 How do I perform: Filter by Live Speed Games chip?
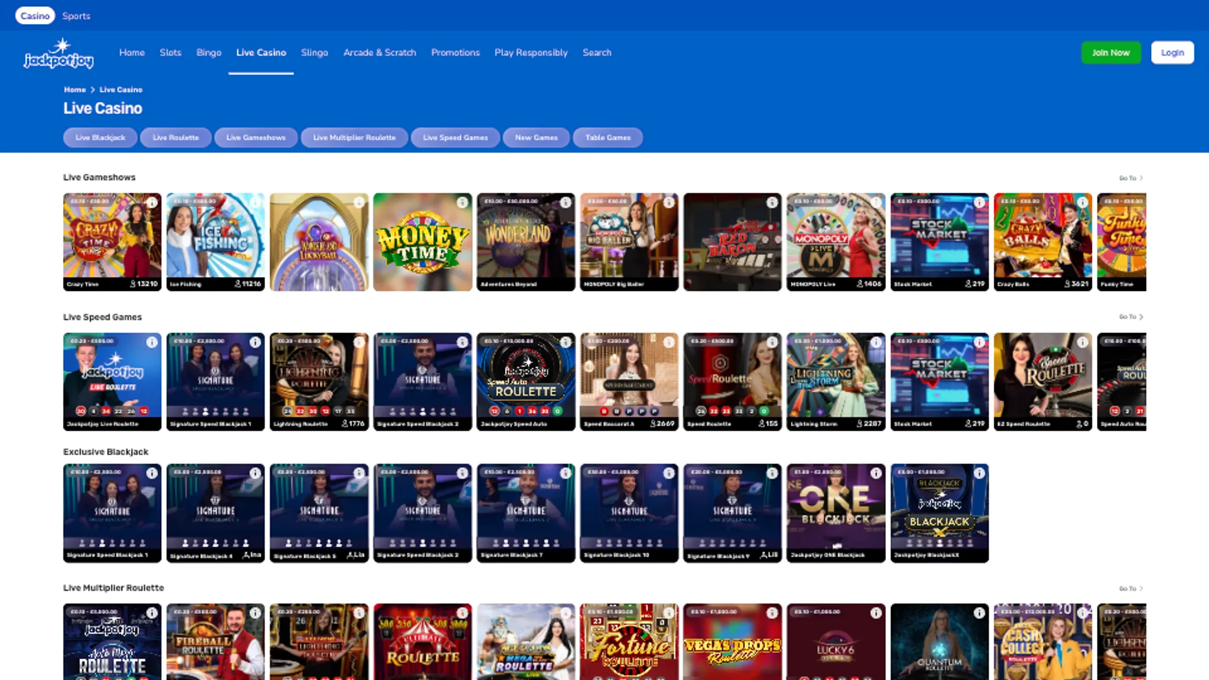pyautogui.click(x=455, y=138)
